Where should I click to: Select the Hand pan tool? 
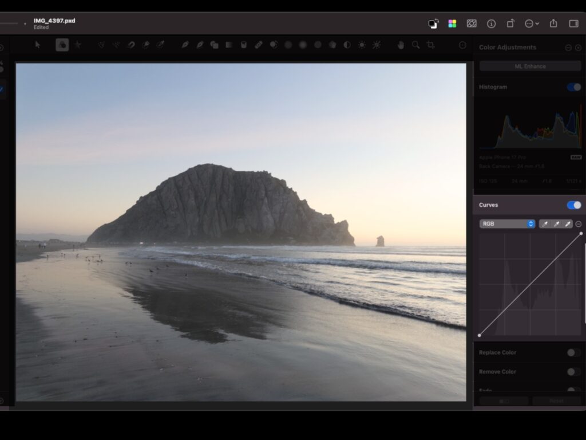click(x=401, y=45)
